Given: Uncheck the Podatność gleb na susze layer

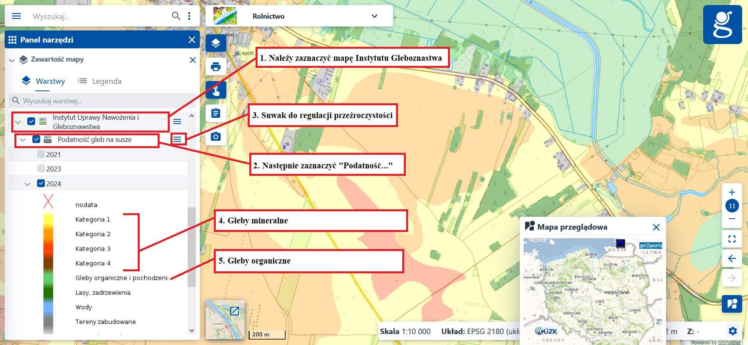Looking at the screenshot, I should coord(36,139).
